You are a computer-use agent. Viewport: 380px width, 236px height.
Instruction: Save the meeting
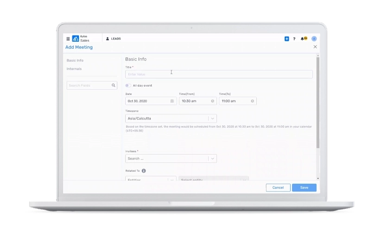[304, 187]
